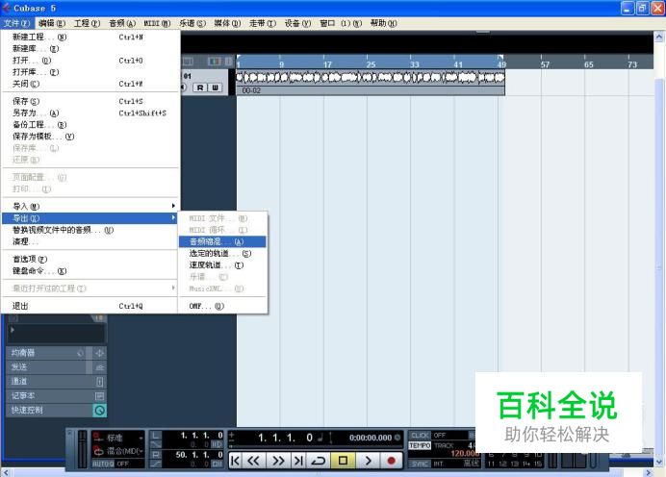Click ruler at bar 57

tap(545, 64)
